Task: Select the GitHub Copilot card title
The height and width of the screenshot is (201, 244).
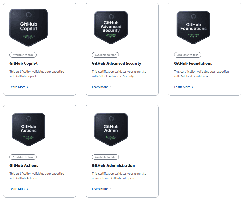Action: click(x=24, y=63)
